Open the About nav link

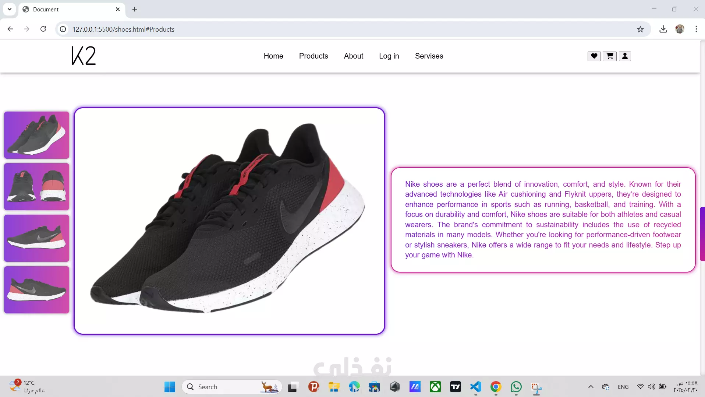353,56
